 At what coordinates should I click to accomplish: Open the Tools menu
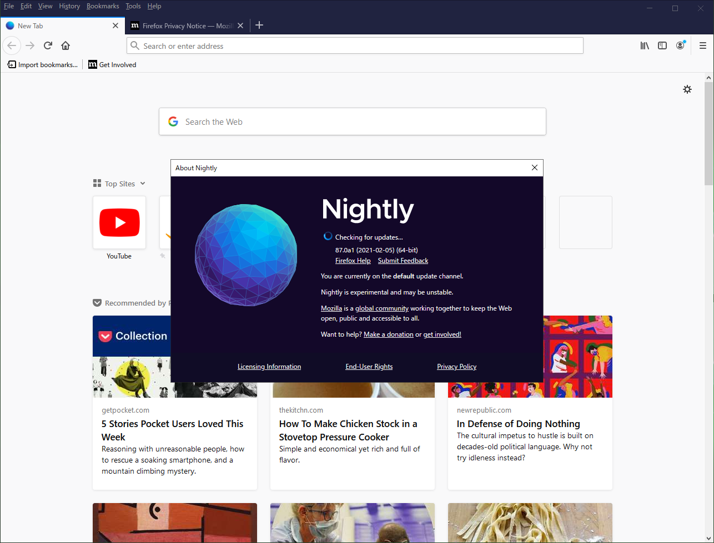coord(133,6)
